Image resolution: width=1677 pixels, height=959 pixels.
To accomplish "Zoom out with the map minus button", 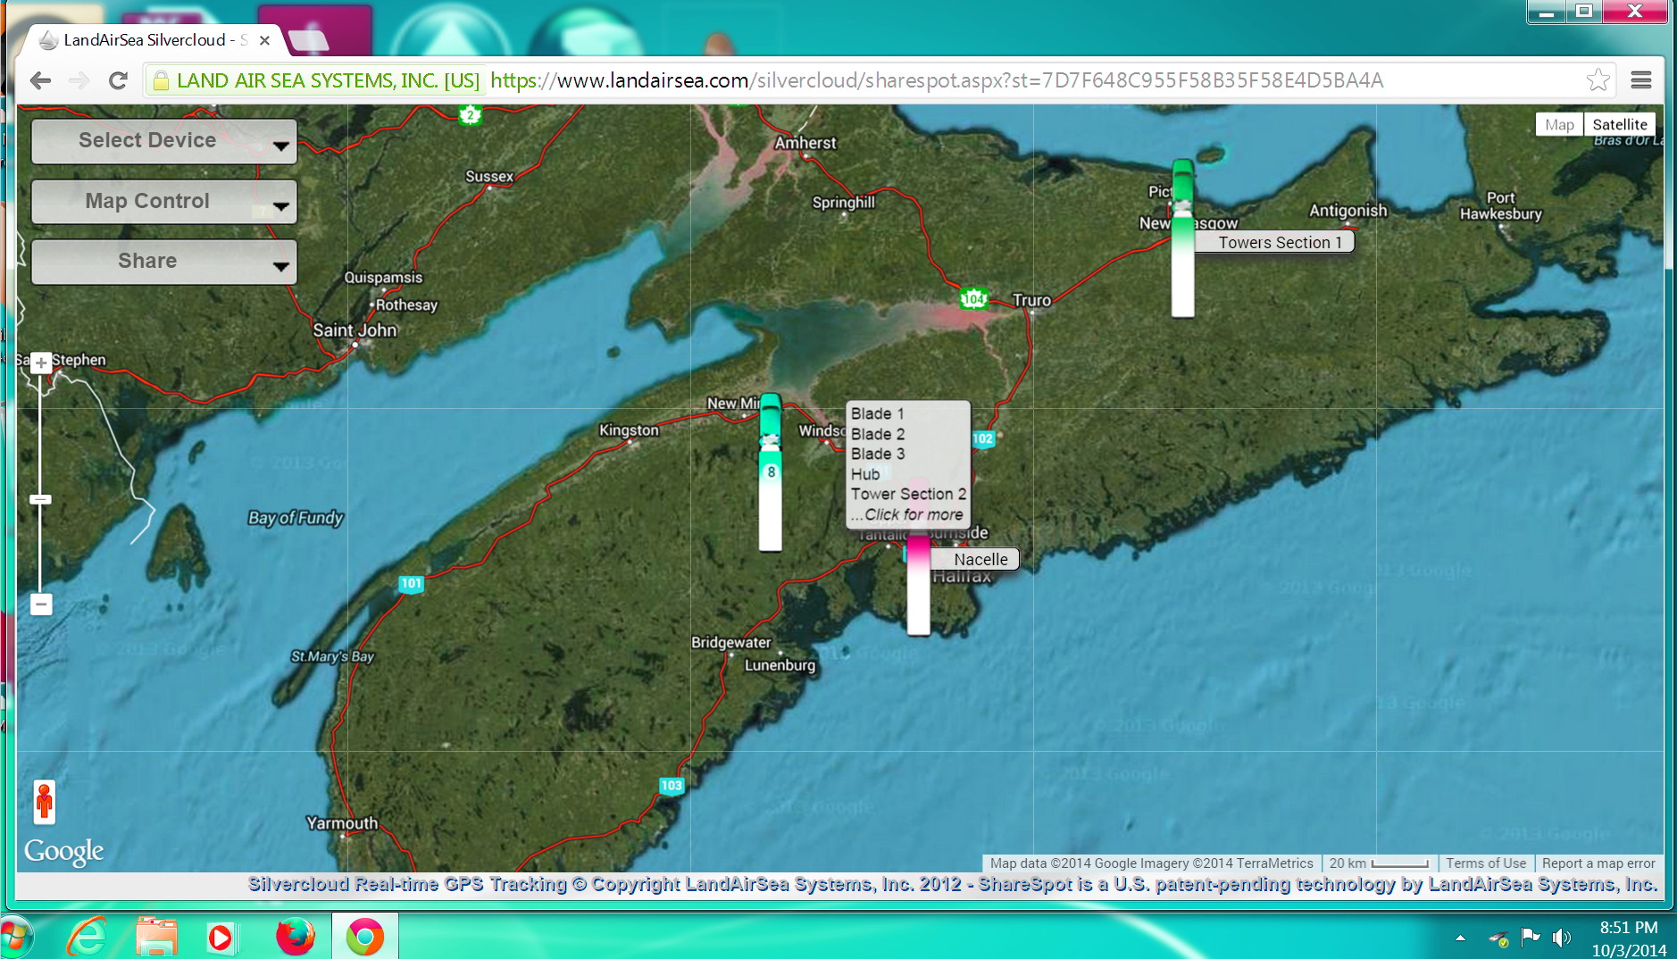I will click(x=41, y=605).
